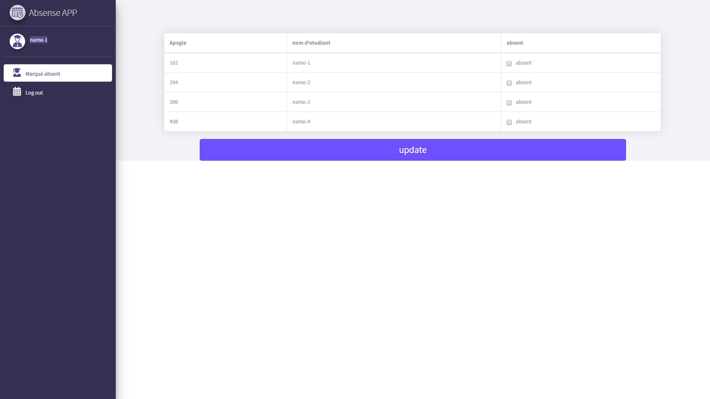
Task: Click the nom d'etudiant column header
Action: click(x=311, y=43)
